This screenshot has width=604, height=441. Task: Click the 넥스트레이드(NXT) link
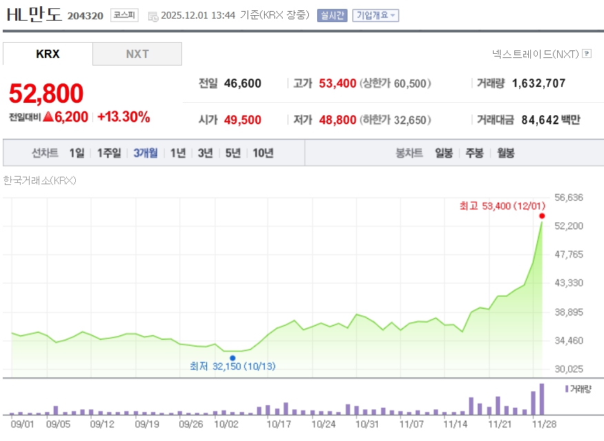(x=535, y=53)
